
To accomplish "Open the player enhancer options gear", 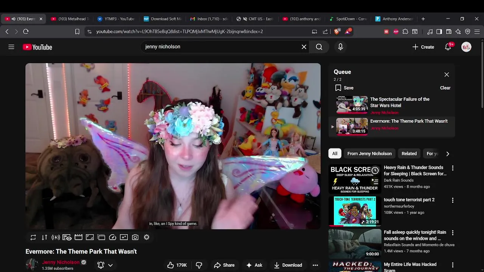I will 146,237.
